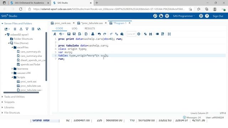Open the proc_rank.sas editor tab
The image size is (228, 128).
pos(63,23)
